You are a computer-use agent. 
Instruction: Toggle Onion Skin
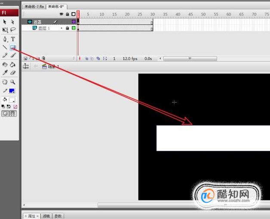point(86,58)
